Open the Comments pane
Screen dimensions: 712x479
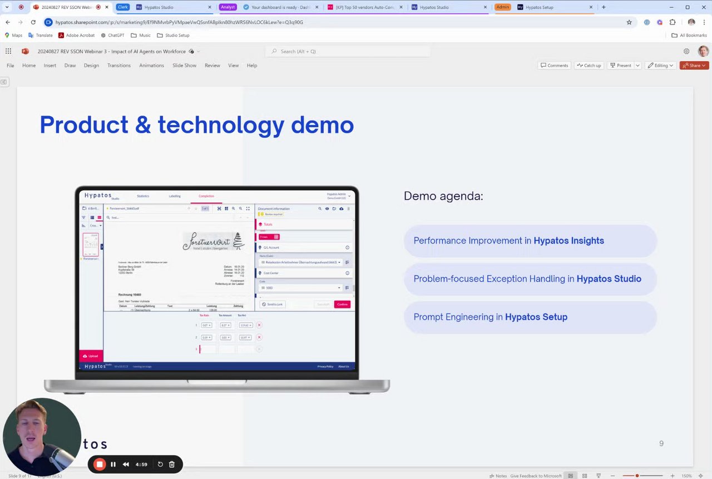click(x=554, y=66)
